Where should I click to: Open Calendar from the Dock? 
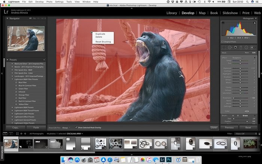(97, 160)
